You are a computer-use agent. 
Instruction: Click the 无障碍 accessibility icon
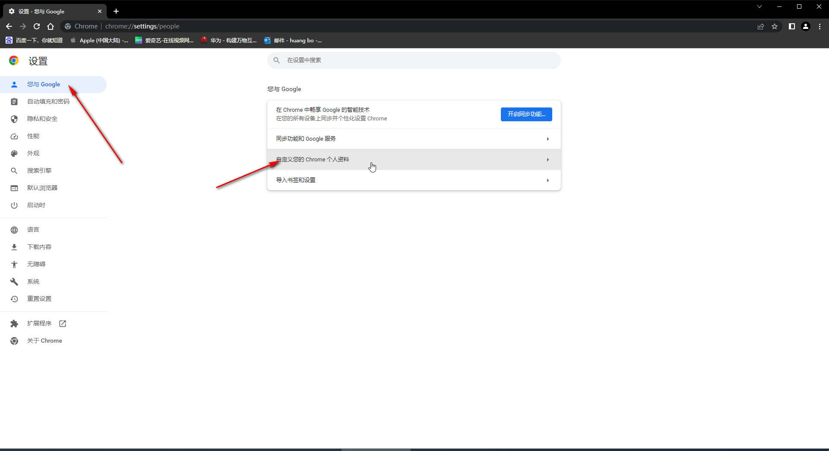pyautogui.click(x=14, y=265)
